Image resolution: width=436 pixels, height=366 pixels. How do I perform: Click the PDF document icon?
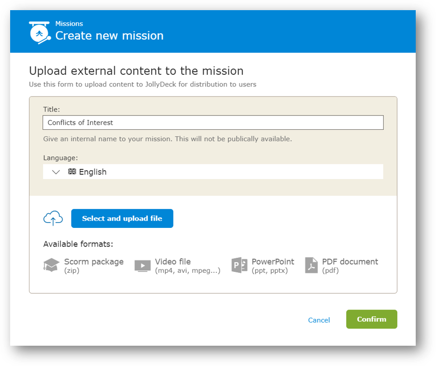[x=311, y=265]
